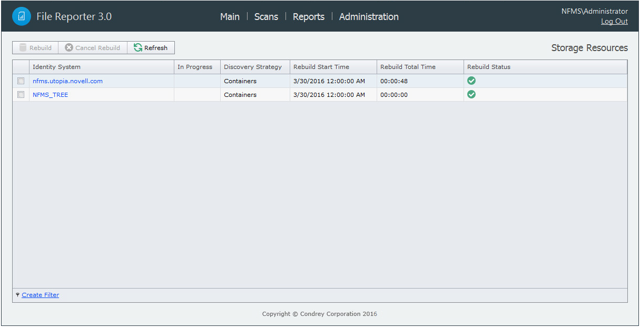The width and height of the screenshot is (640, 327).
Task: Click the Refresh circular arrows icon
Action: (137, 47)
